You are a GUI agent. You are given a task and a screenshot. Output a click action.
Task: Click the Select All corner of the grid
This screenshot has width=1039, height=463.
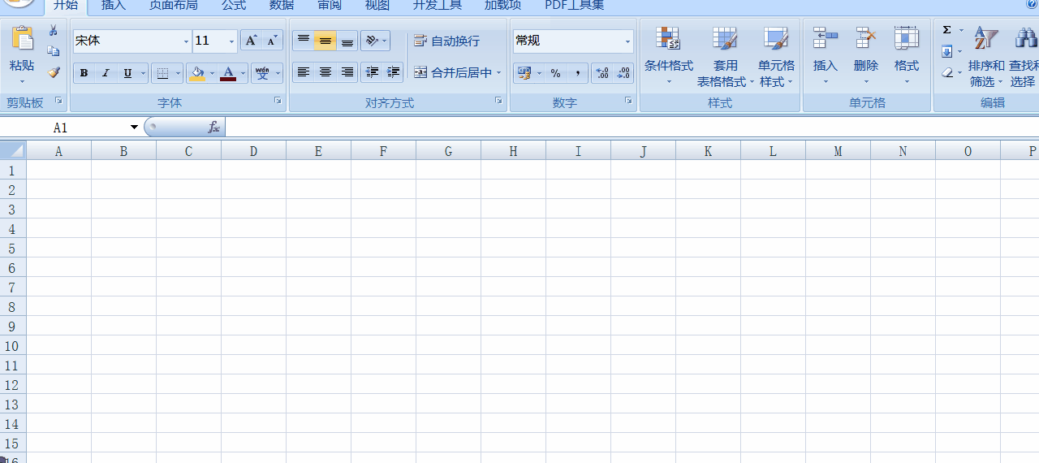click(13, 150)
